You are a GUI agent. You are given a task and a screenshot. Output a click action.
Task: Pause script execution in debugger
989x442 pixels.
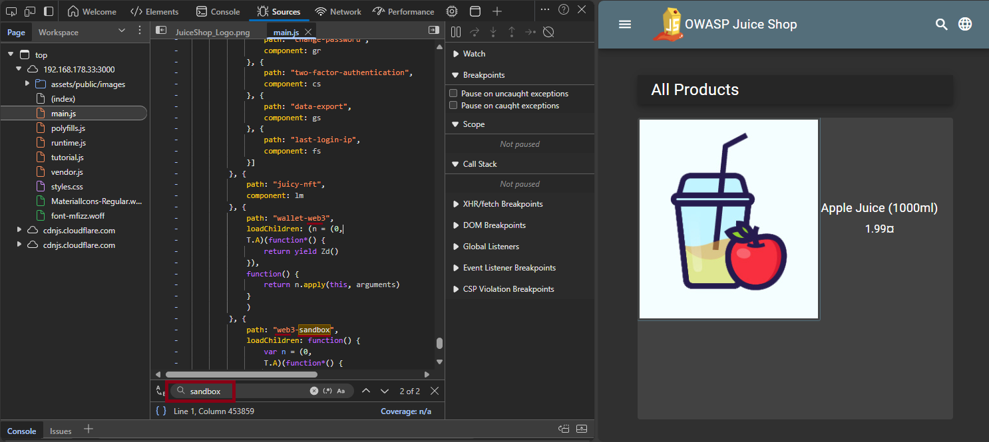tap(455, 31)
